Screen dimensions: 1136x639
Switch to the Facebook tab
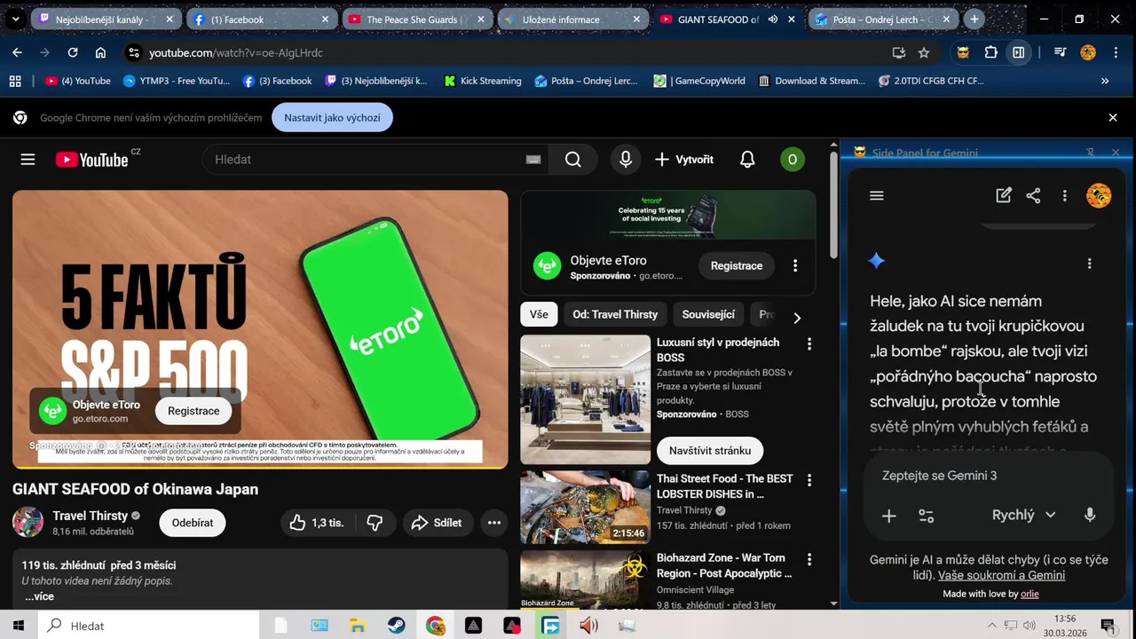[262, 20]
